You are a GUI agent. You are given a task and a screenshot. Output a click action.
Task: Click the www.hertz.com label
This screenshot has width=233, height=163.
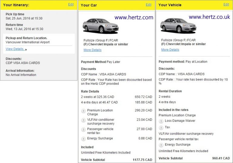[x=134, y=18]
